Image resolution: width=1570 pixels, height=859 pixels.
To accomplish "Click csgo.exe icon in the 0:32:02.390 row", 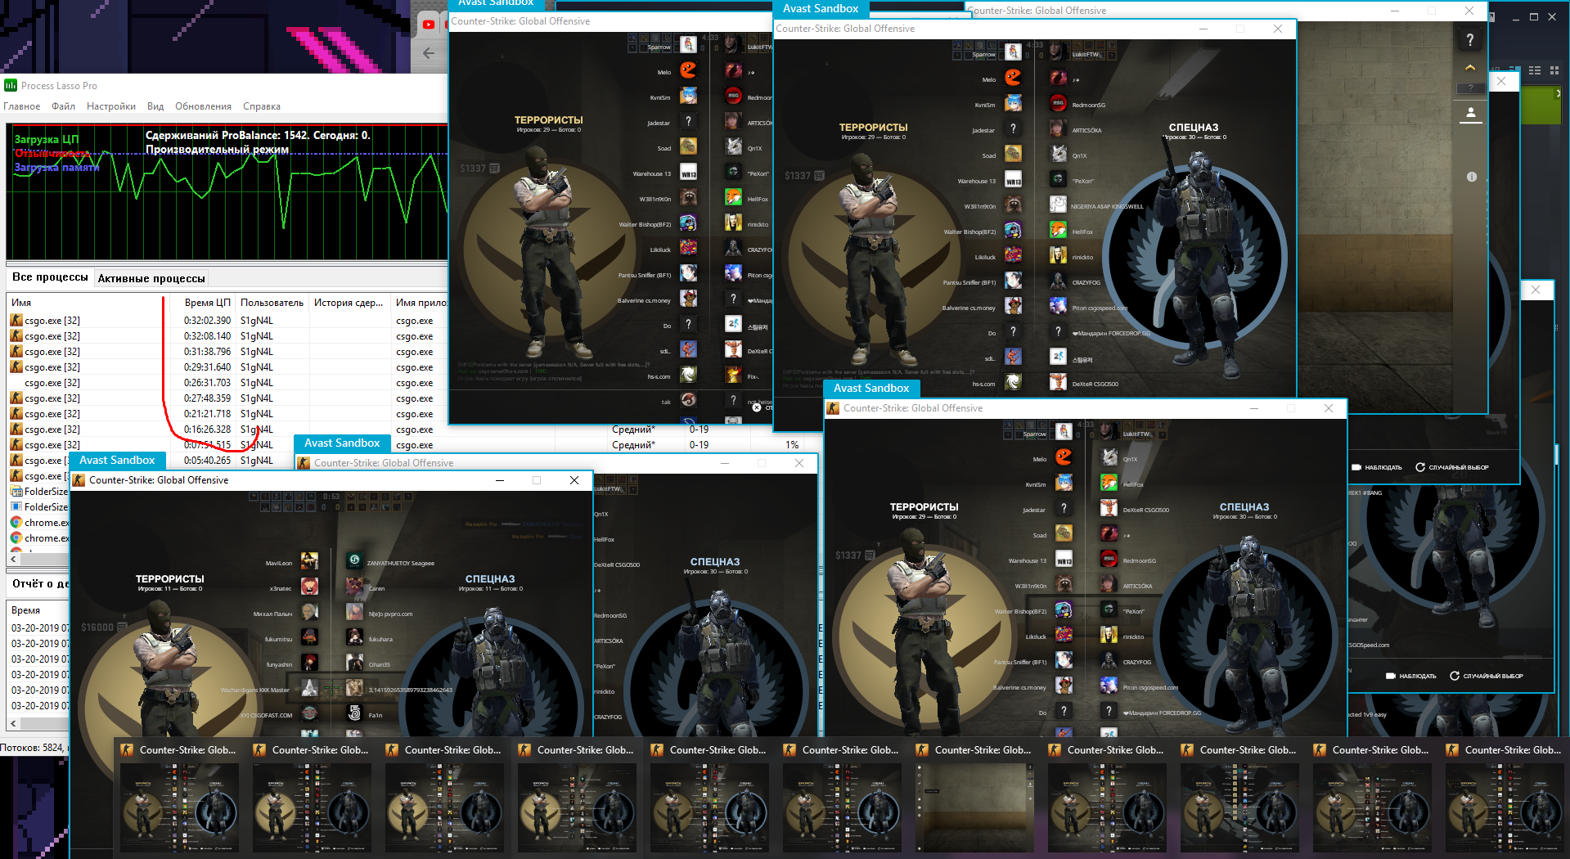I will (16, 321).
